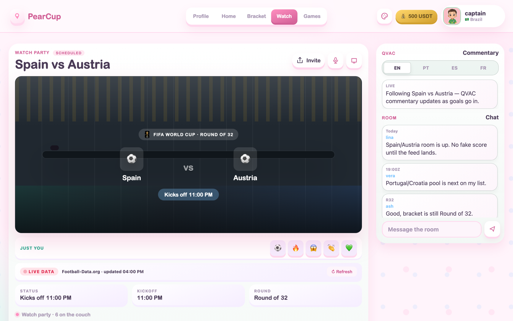Click the Chat heading
Image resolution: width=513 pixels, height=321 pixels.
click(x=492, y=117)
